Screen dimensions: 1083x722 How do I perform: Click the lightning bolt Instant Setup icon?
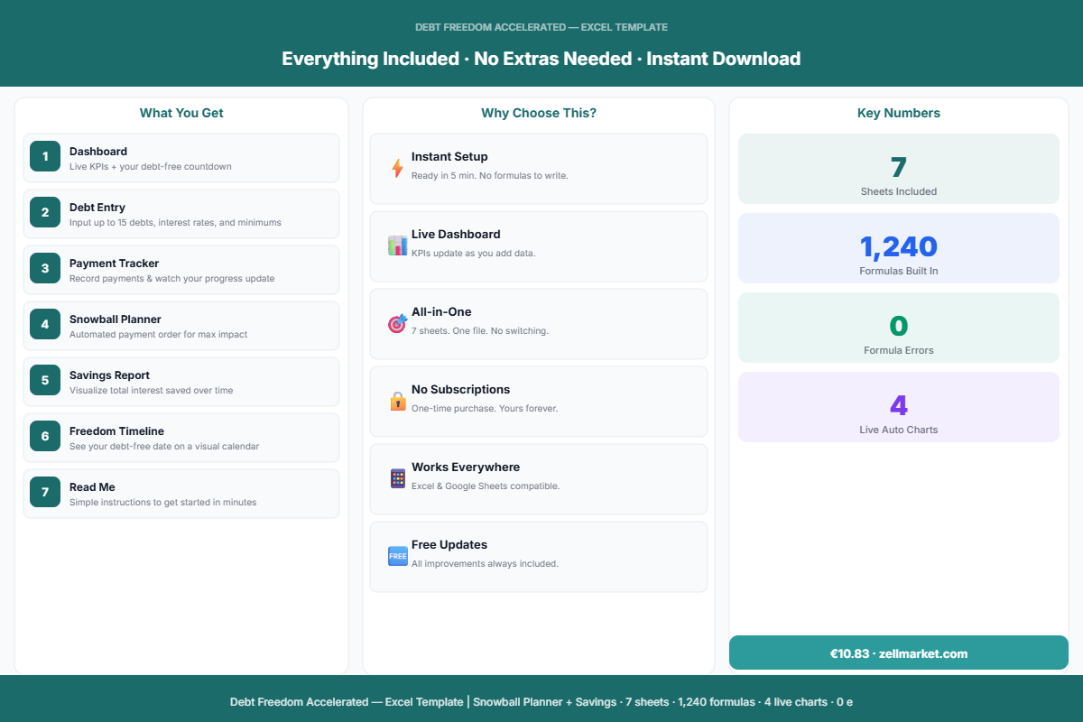(x=397, y=168)
